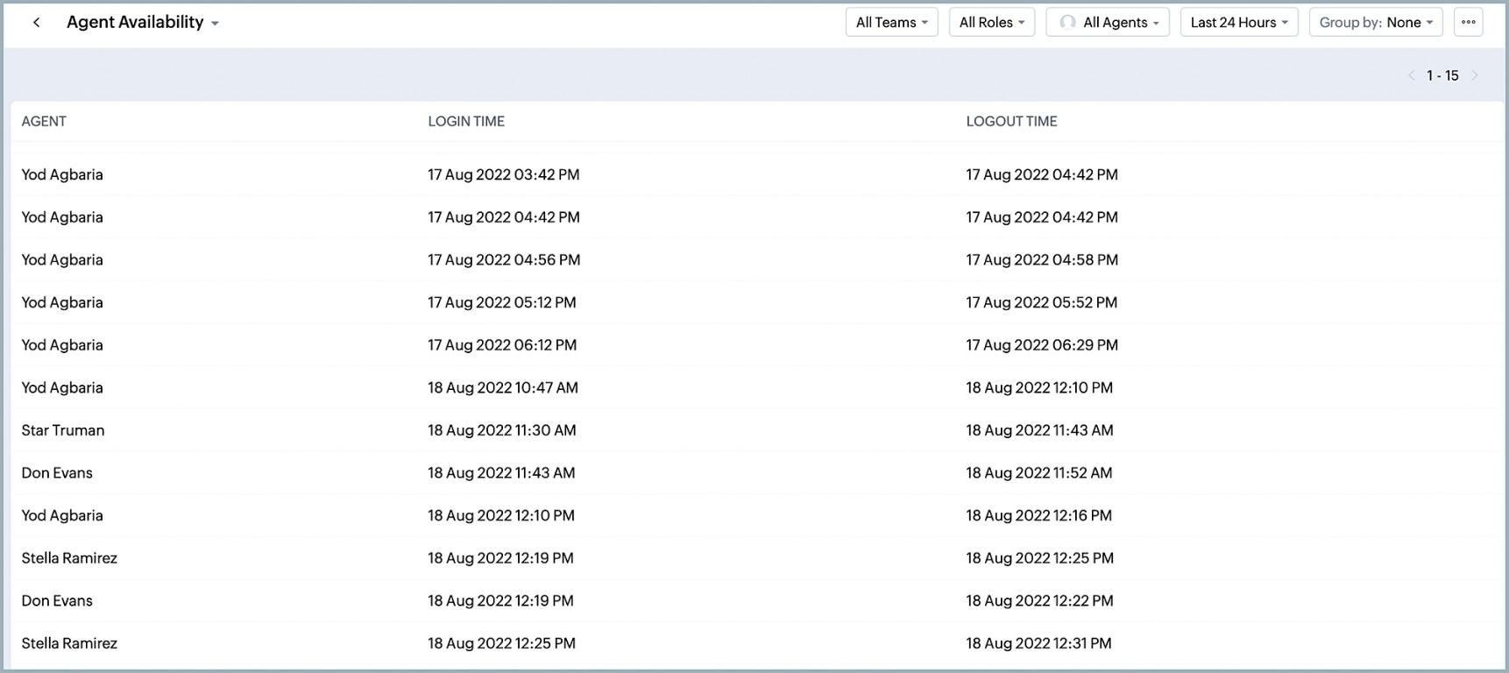Select Don Evans with login 11:43 AM
The height and width of the screenshot is (673, 1509).
[x=57, y=473]
